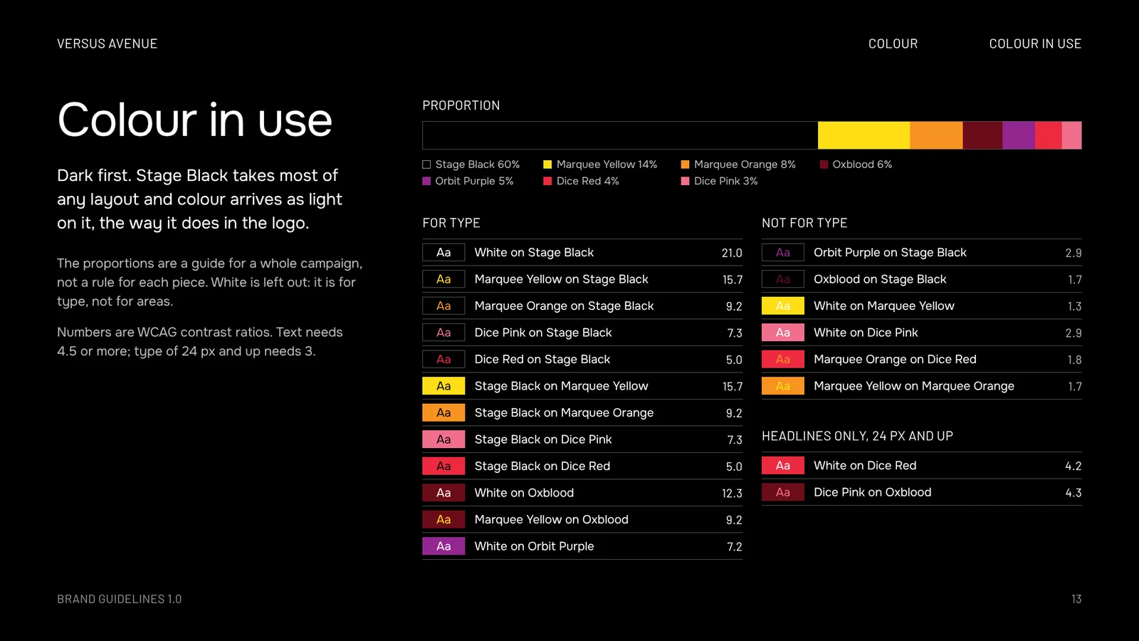Select the Orbit Purple segment in proportion bar
The image size is (1139, 641).
1019,135
